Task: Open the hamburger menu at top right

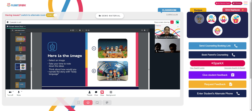Action: pos(245,3)
